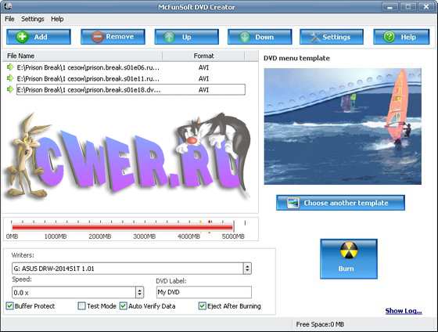Close the DVD Creator window
The width and height of the screenshot is (438, 332).
pyautogui.click(x=426, y=7)
